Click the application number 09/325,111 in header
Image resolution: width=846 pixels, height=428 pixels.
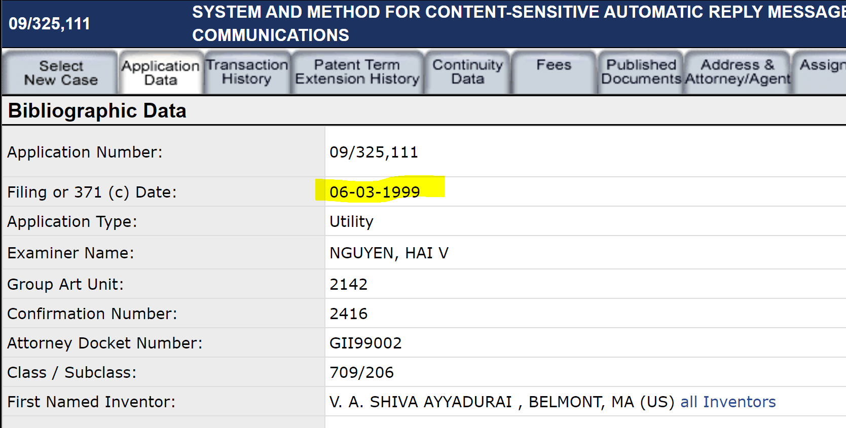pyautogui.click(x=49, y=23)
